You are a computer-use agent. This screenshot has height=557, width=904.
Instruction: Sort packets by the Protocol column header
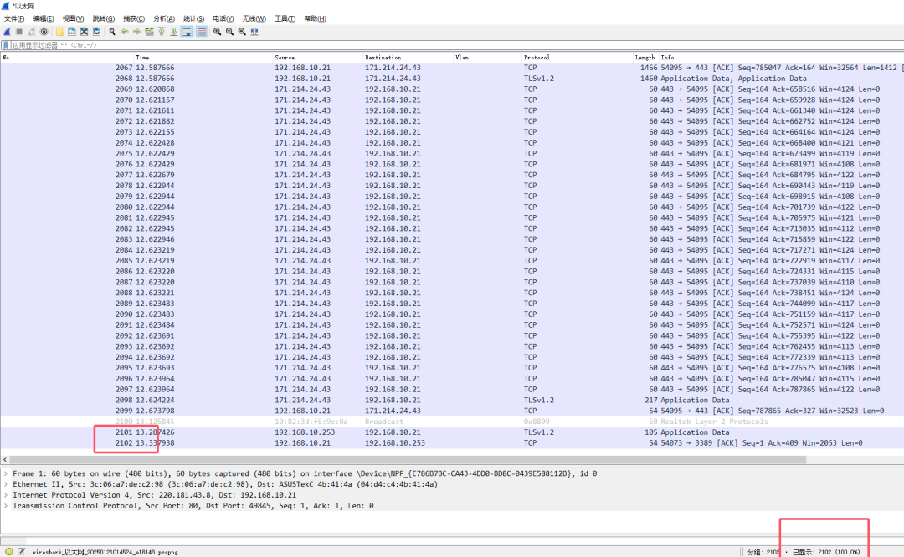(577, 58)
